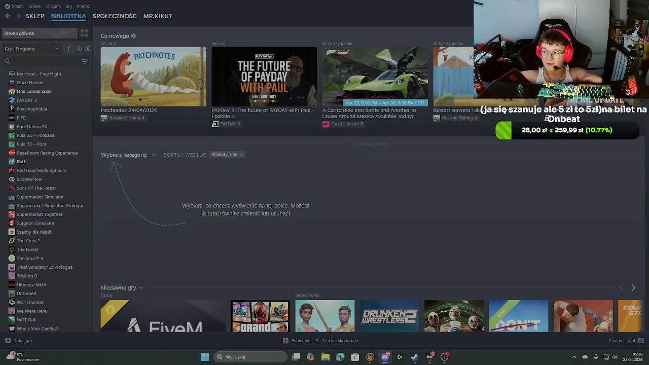Click the War Thunder icon in list

[12, 302]
